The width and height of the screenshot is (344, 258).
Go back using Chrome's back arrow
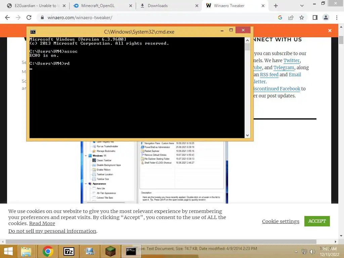(x=7, y=17)
